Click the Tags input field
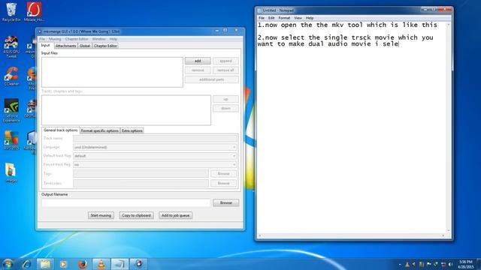 pyautogui.click(x=141, y=173)
